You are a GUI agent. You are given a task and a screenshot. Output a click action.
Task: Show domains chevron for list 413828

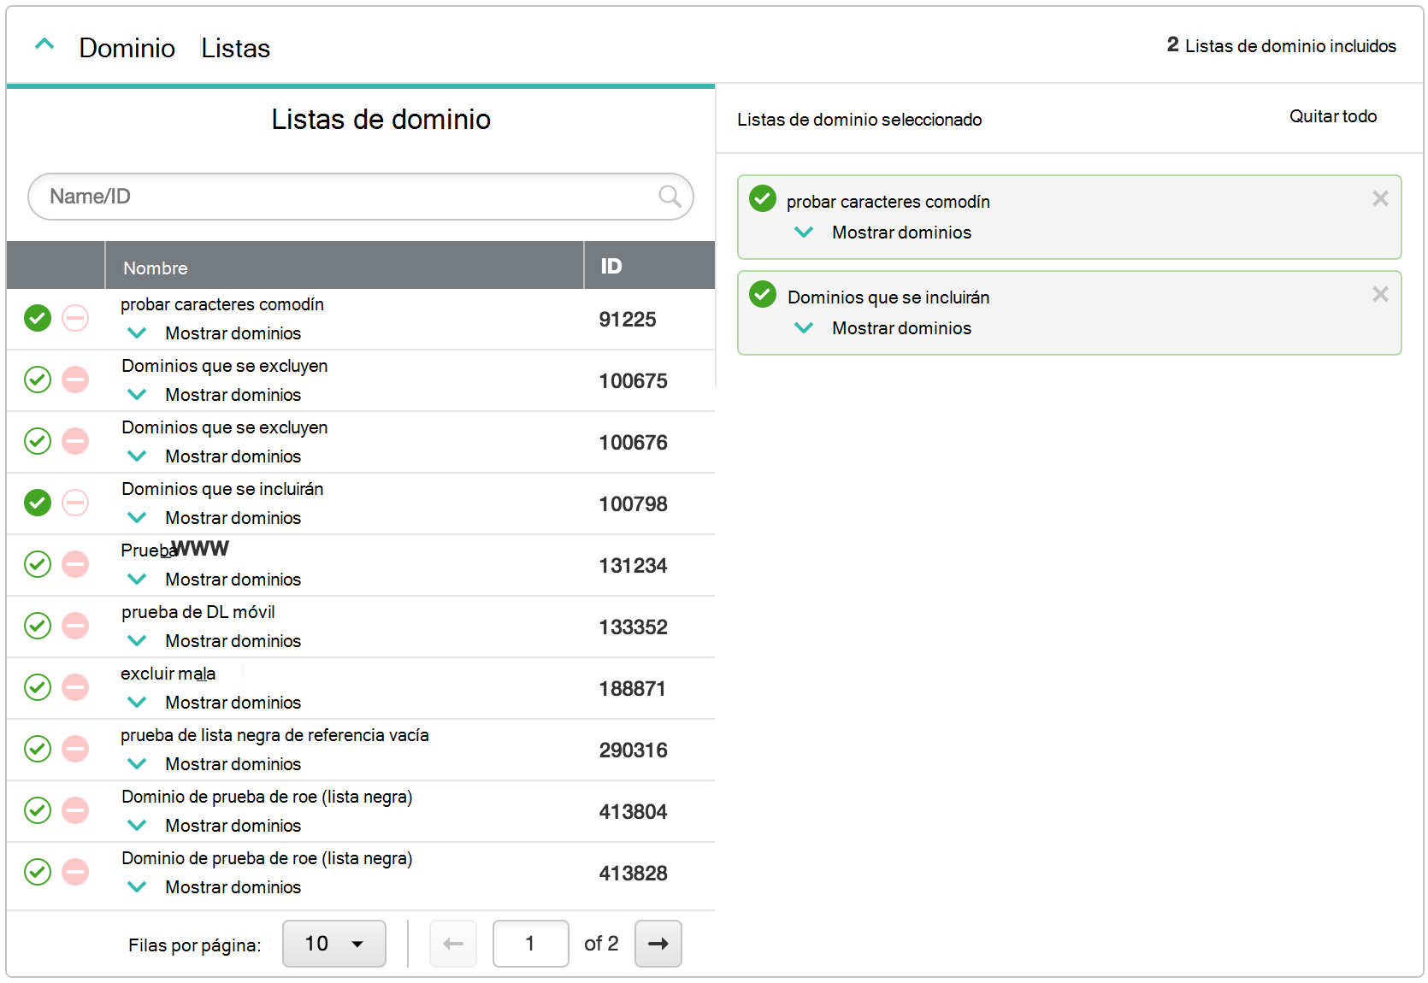(137, 887)
